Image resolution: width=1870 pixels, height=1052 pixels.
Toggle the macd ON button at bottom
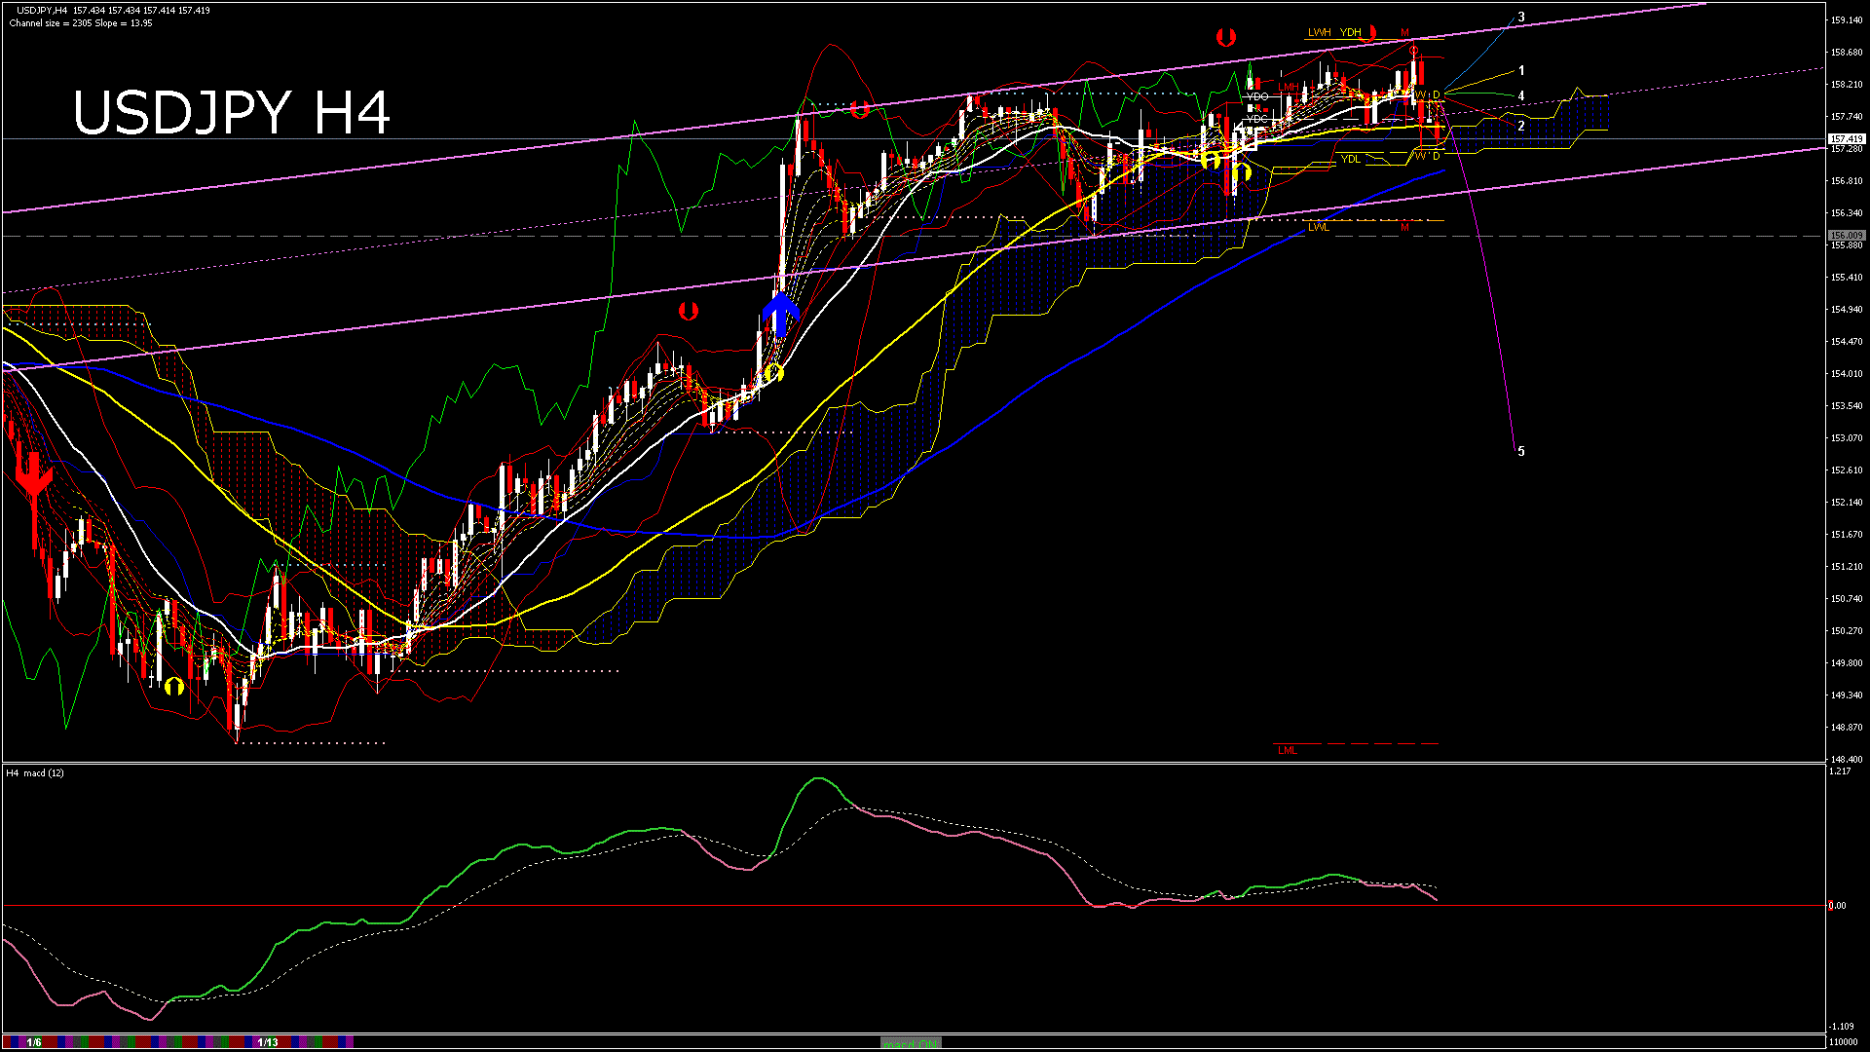[x=911, y=1043]
